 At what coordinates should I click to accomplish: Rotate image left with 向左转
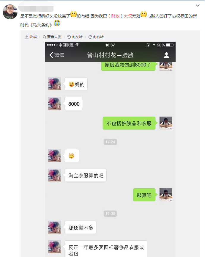(x=75, y=37)
